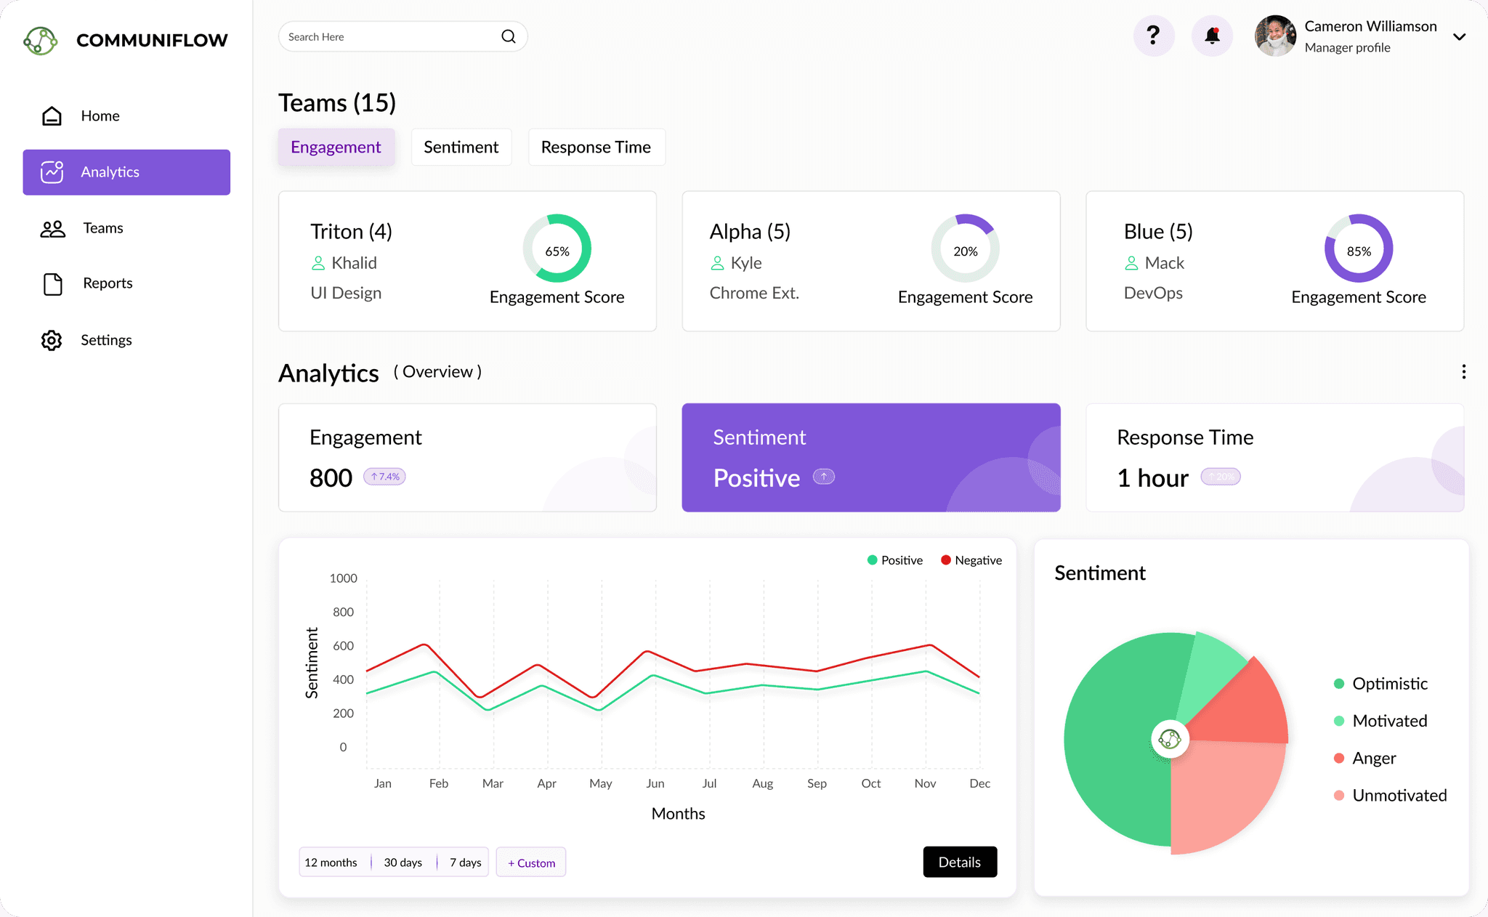Click the Teams sidebar icon

[52, 226]
